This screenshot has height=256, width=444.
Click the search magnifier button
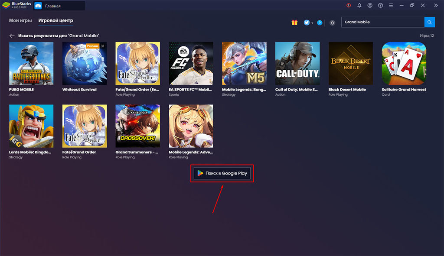coord(430,22)
